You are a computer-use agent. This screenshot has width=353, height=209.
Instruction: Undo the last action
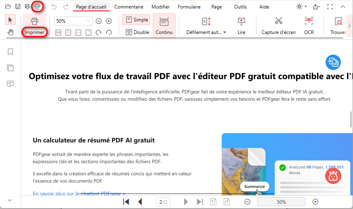[x=54, y=6]
